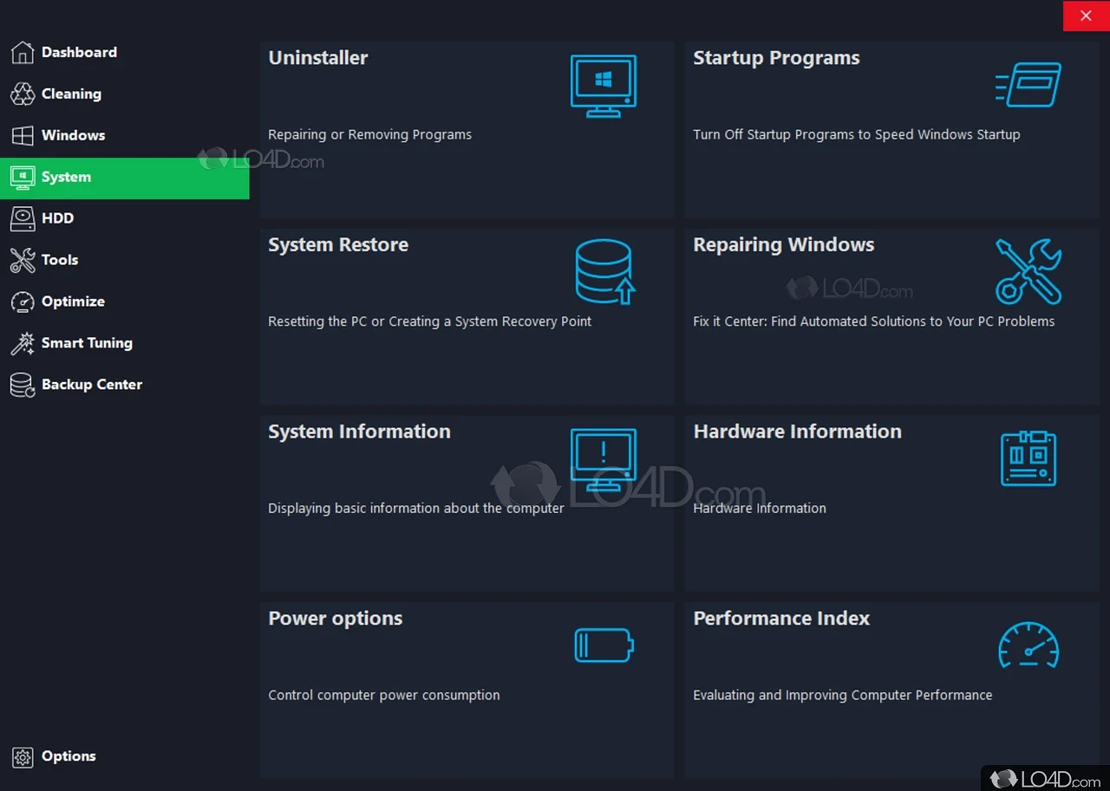Click the Smart Tuning wand icon
The height and width of the screenshot is (791, 1110).
coord(23,343)
